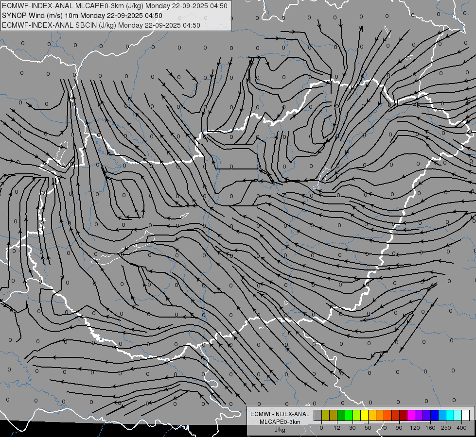Click the '160' scale value in the legend
The height and width of the screenshot is (437, 476).
(x=430, y=428)
